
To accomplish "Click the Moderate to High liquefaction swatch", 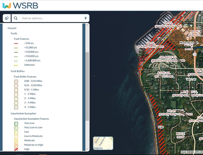I will click(x=16, y=145).
